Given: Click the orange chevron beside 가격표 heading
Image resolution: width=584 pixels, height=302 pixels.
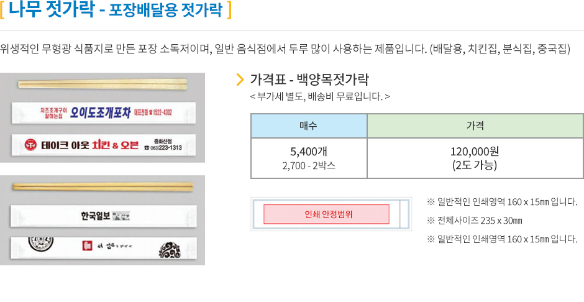Looking at the screenshot, I should click(240, 80).
